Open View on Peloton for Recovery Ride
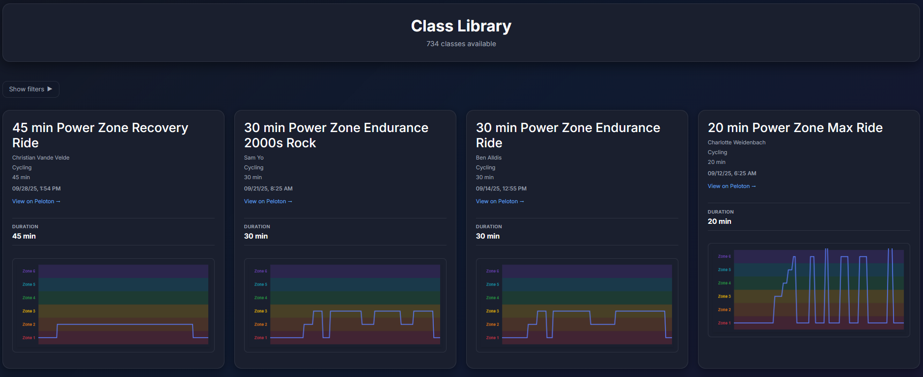The height and width of the screenshot is (377, 923). point(36,202)
